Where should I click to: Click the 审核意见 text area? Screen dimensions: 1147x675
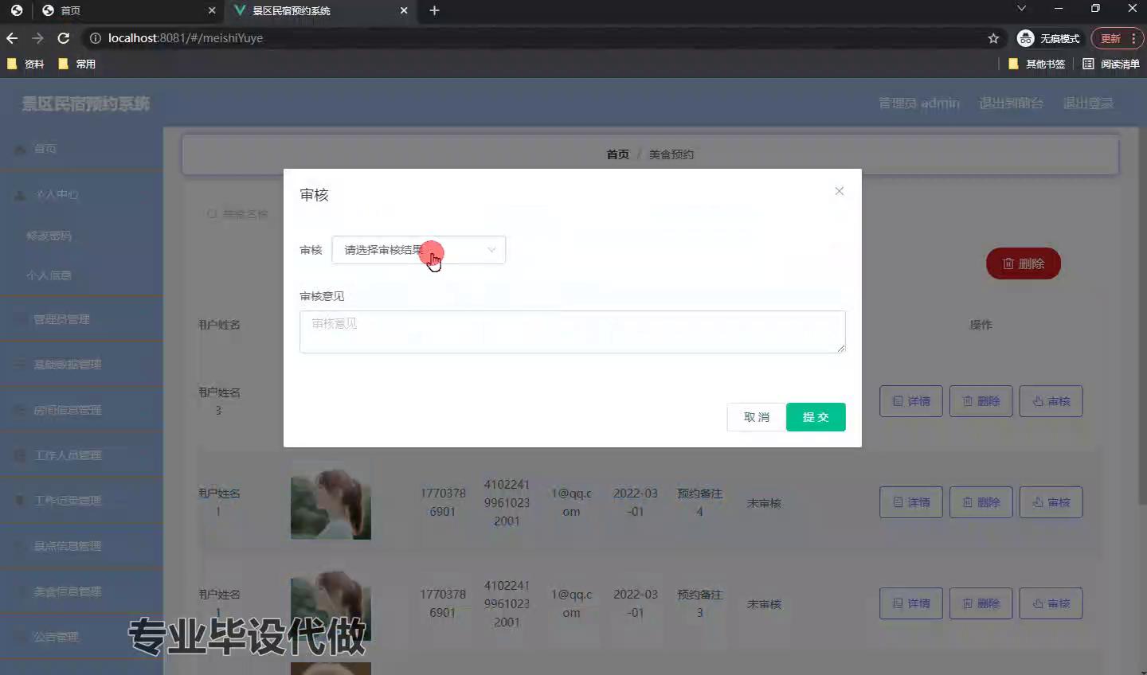click(x=572, y=331)
